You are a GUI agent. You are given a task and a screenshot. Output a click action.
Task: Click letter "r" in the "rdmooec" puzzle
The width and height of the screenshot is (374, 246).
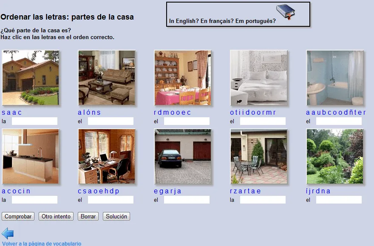coord(155,112)
